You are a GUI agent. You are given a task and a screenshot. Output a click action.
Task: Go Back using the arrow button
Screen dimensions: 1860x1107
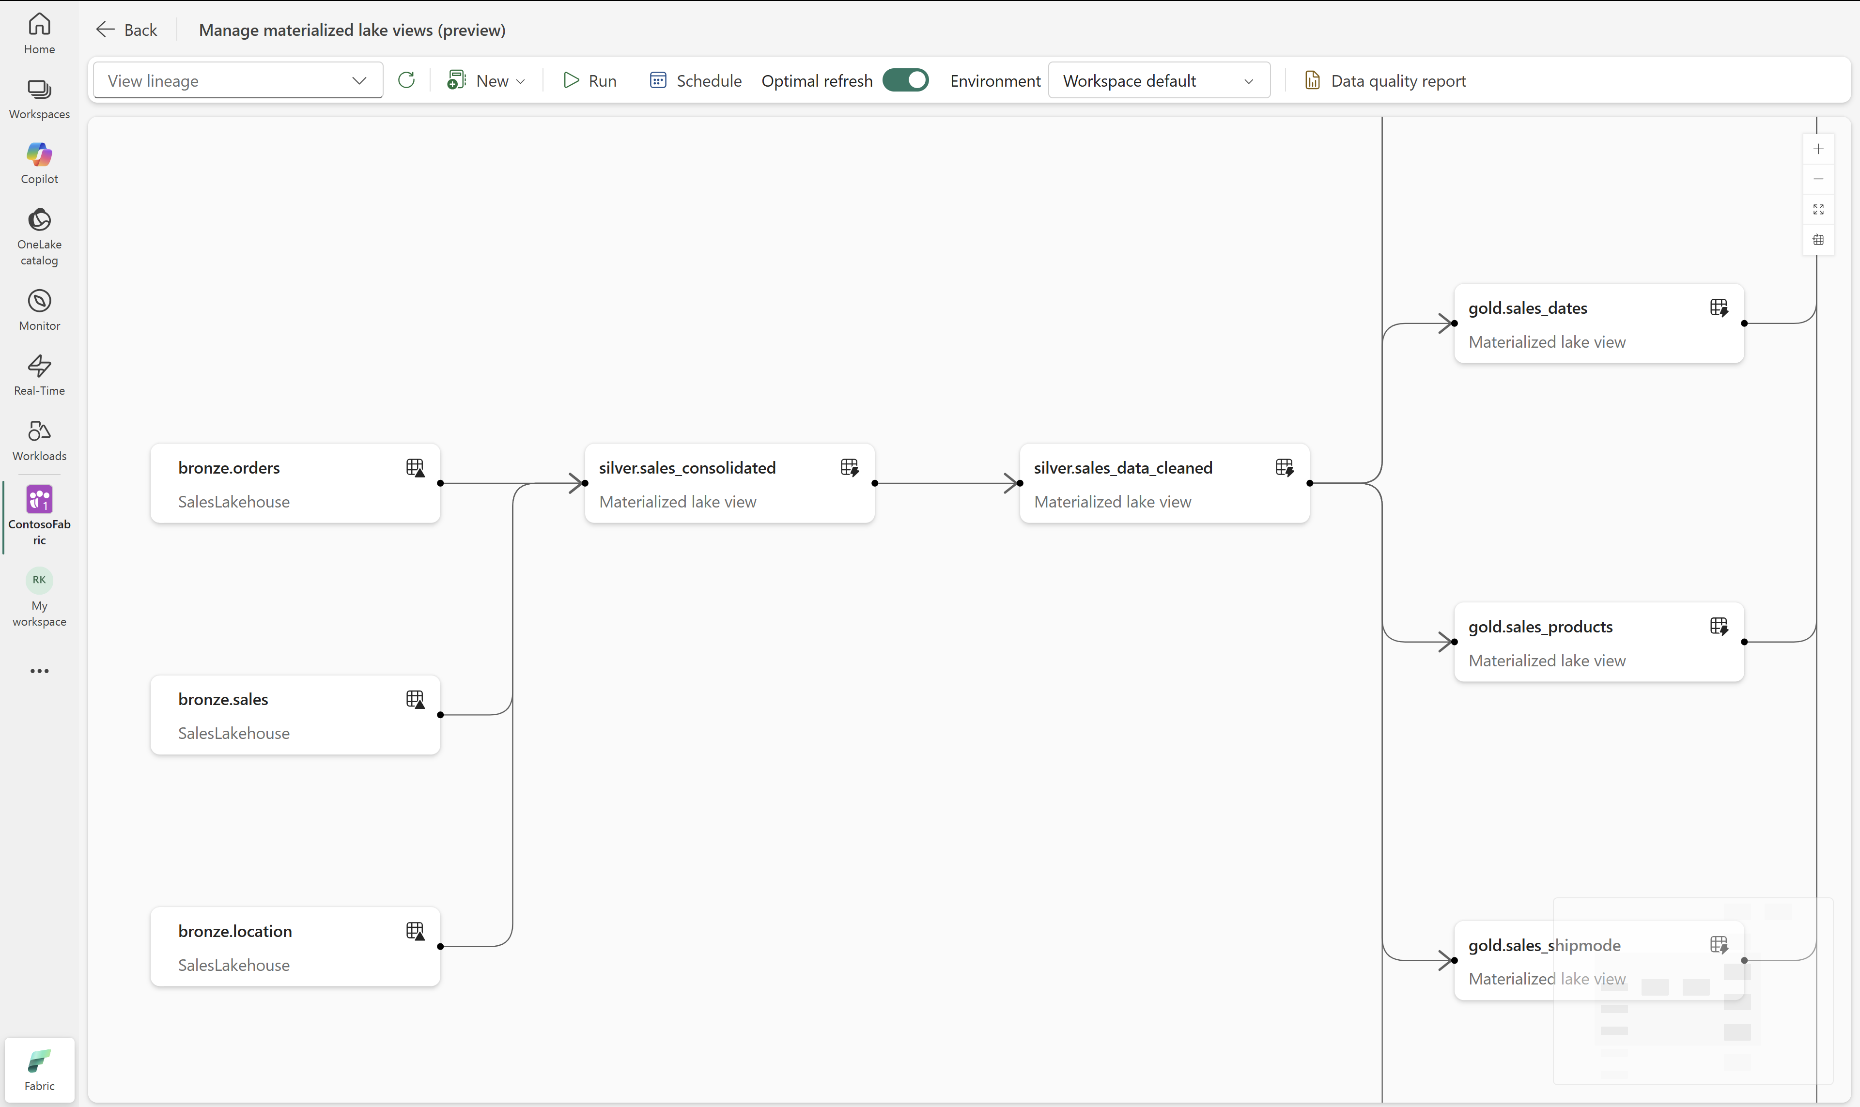click(126, 30)
